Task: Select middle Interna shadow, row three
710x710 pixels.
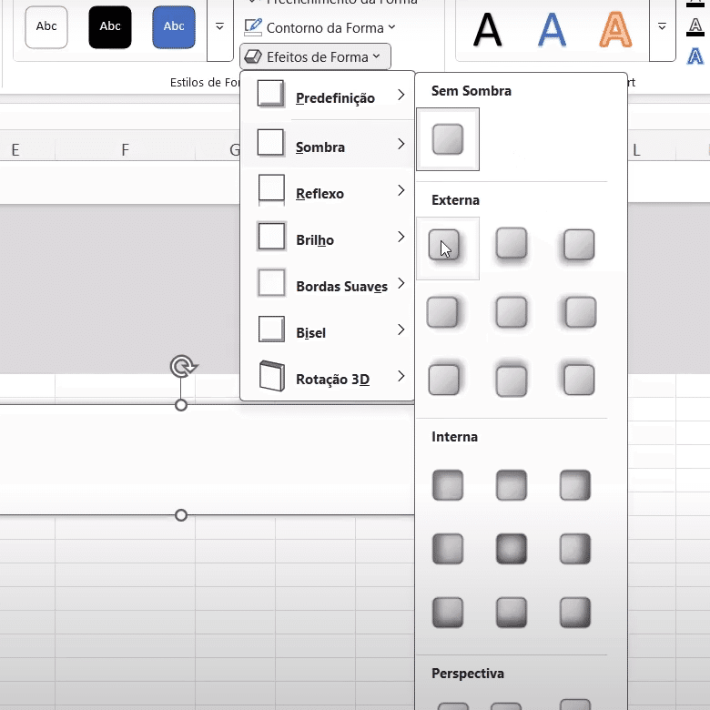Action: point(512,613)
